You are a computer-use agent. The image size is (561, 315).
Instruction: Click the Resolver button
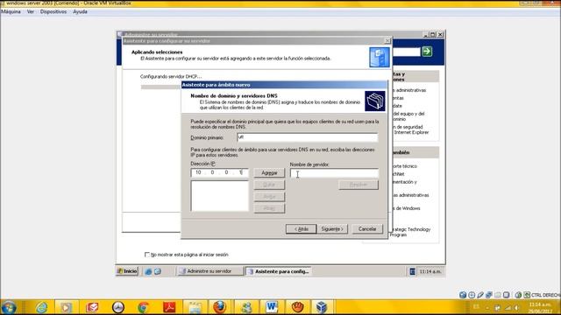(x=359, y=185)
